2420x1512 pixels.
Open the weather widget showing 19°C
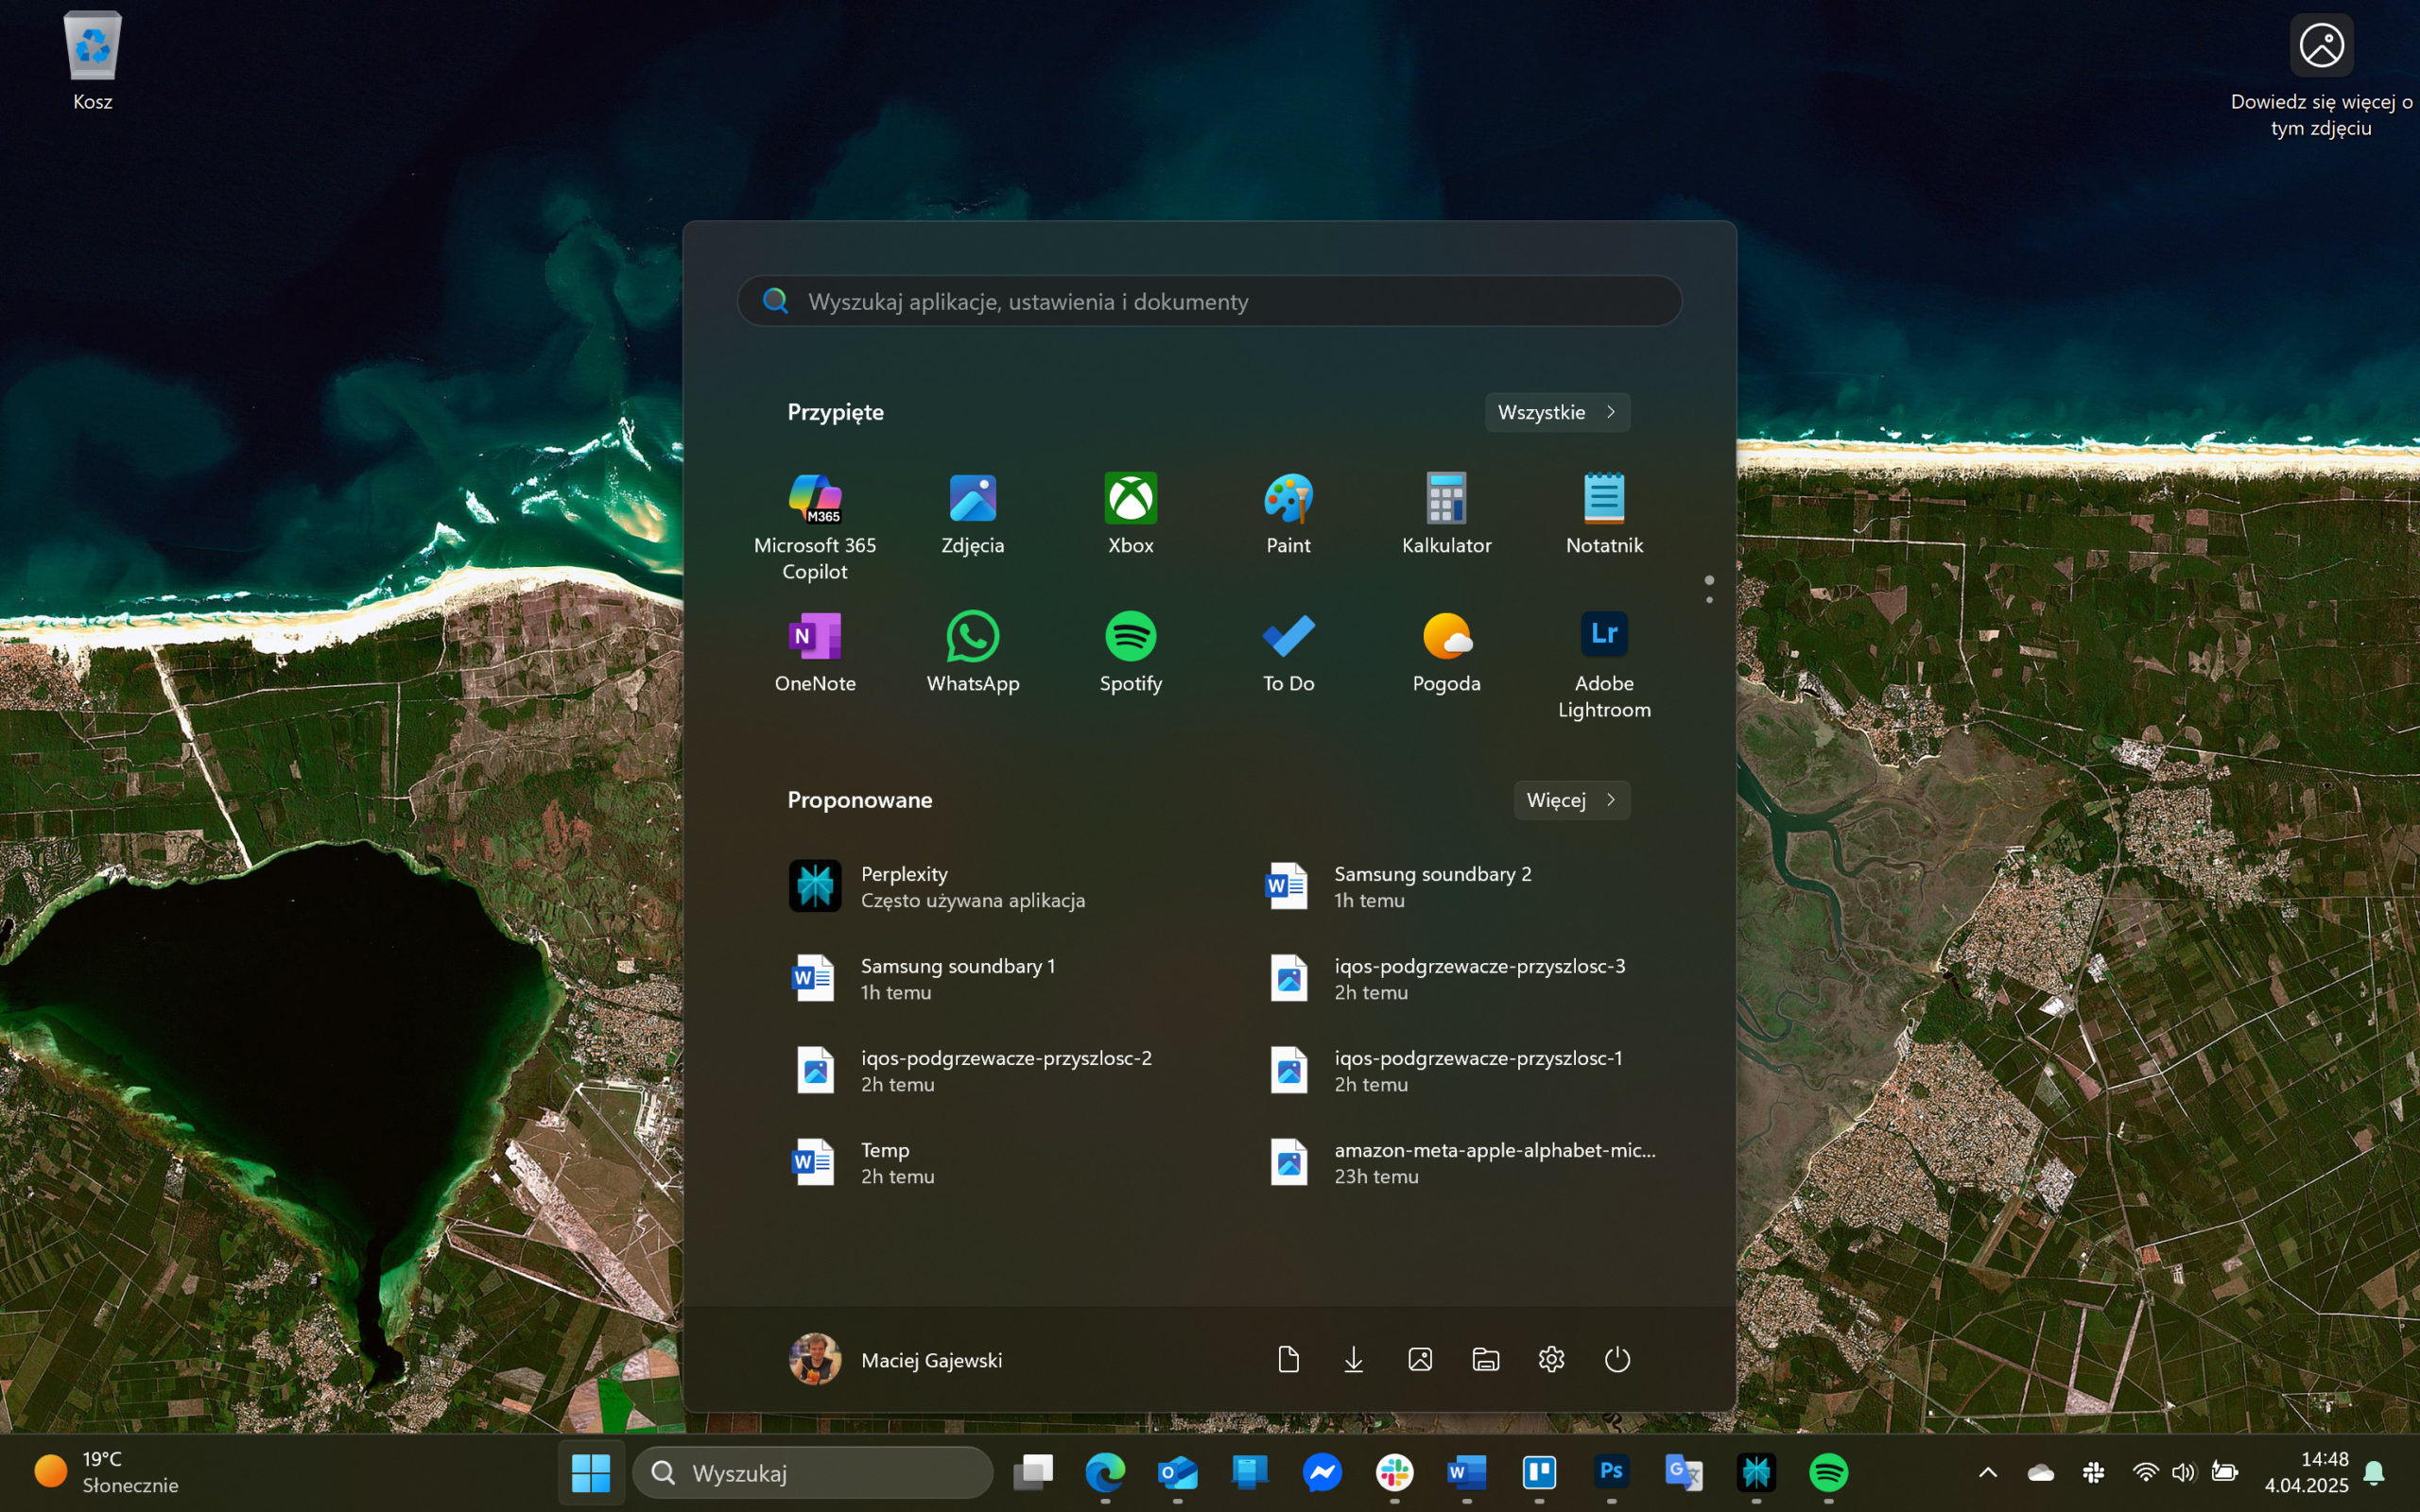click(107, 1472)
